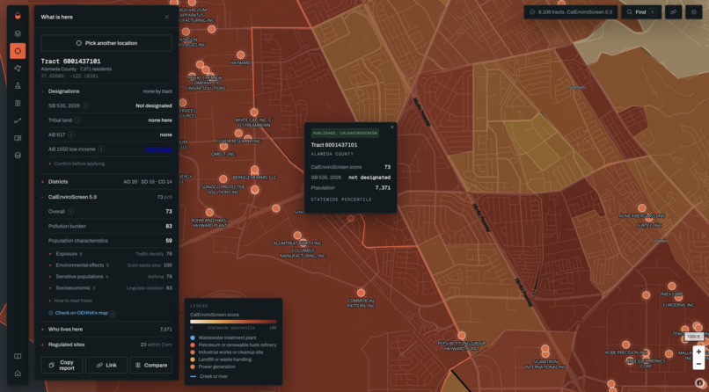This screenshot has height=392, width=709.
Task: Click the WHITE CAP INC site marker
Action: coord(254,112)
